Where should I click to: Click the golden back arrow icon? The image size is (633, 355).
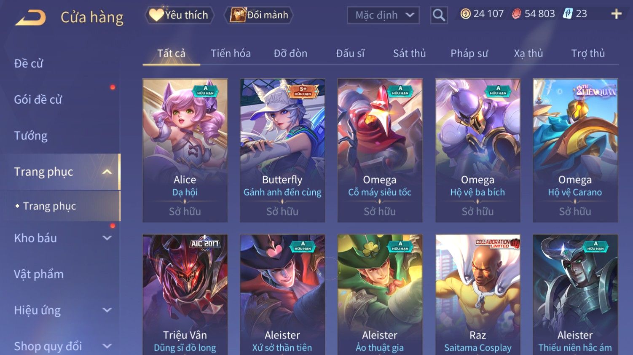tap(30, 18)
